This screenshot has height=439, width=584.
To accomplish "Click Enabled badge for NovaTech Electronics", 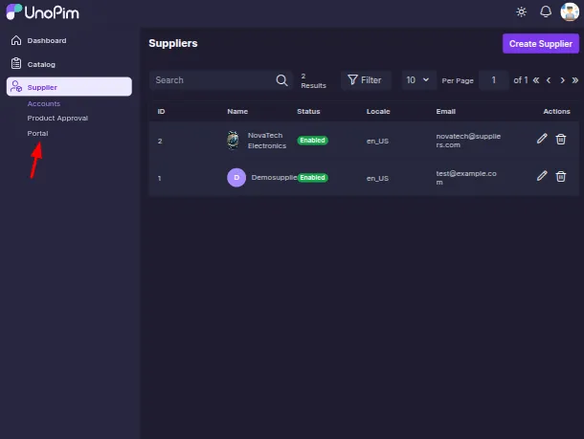I will pyautogui.click(x=312, y=141).
